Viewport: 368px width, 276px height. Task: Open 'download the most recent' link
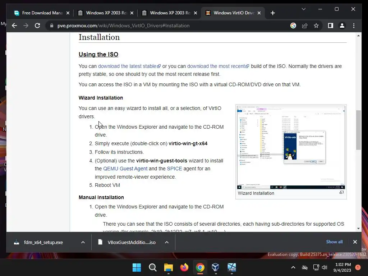click(218, 66)
